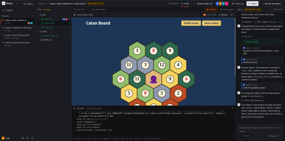Viewport: 285px width, 141px height.
Task: Click the Catch up button
Action: pos(238,4)
